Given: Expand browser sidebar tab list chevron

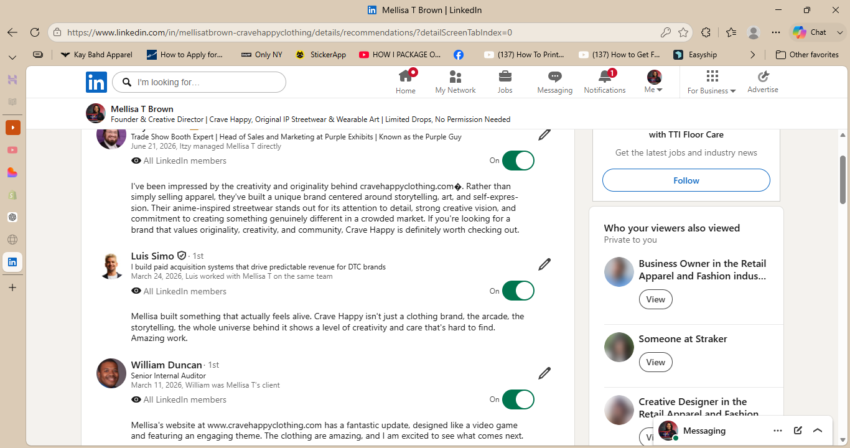Looking at the screenshot, I should (x=12, y=57).
